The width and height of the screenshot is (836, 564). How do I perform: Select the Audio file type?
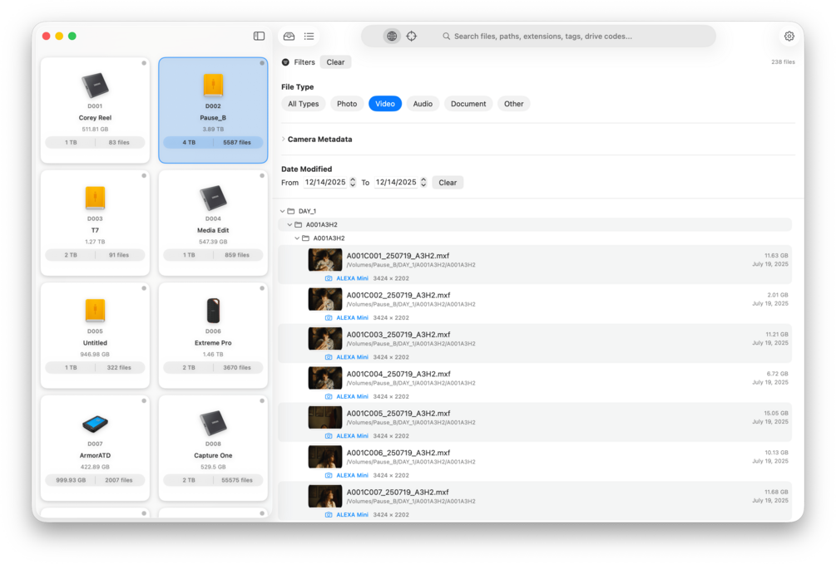(x=423, y=104)
